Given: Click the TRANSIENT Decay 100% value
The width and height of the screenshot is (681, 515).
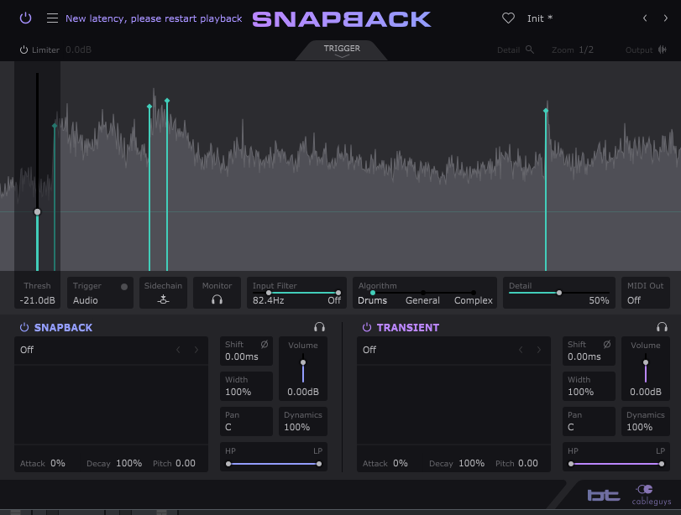Looking at the screenshot, I should click(x=472, y=463).
